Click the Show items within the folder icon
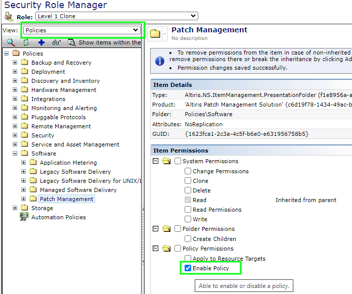352x294 pixels. coord(72,42)
